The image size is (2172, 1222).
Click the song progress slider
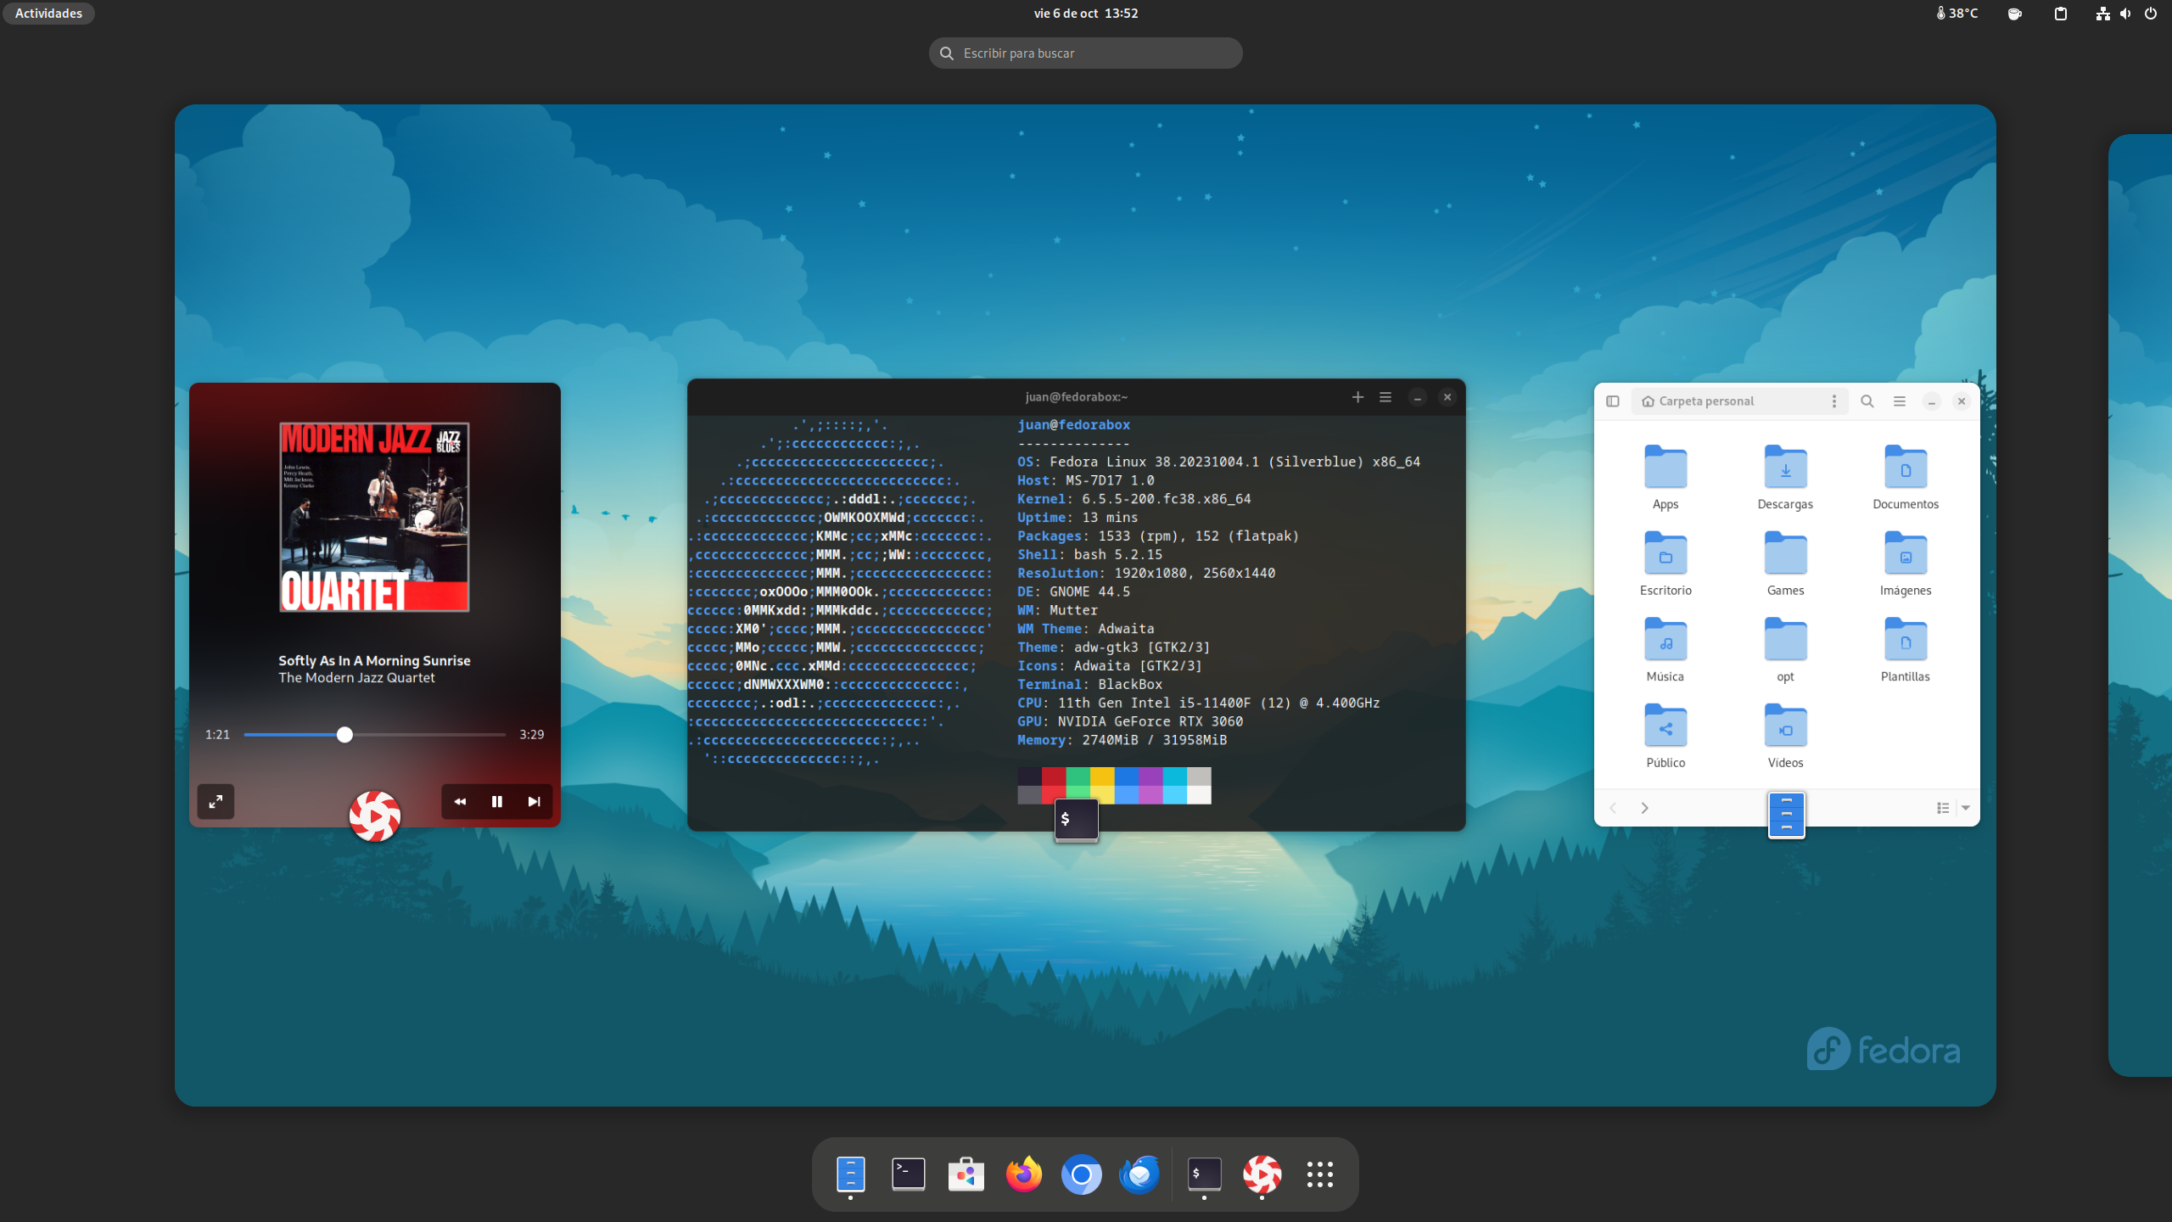(374, 735)
